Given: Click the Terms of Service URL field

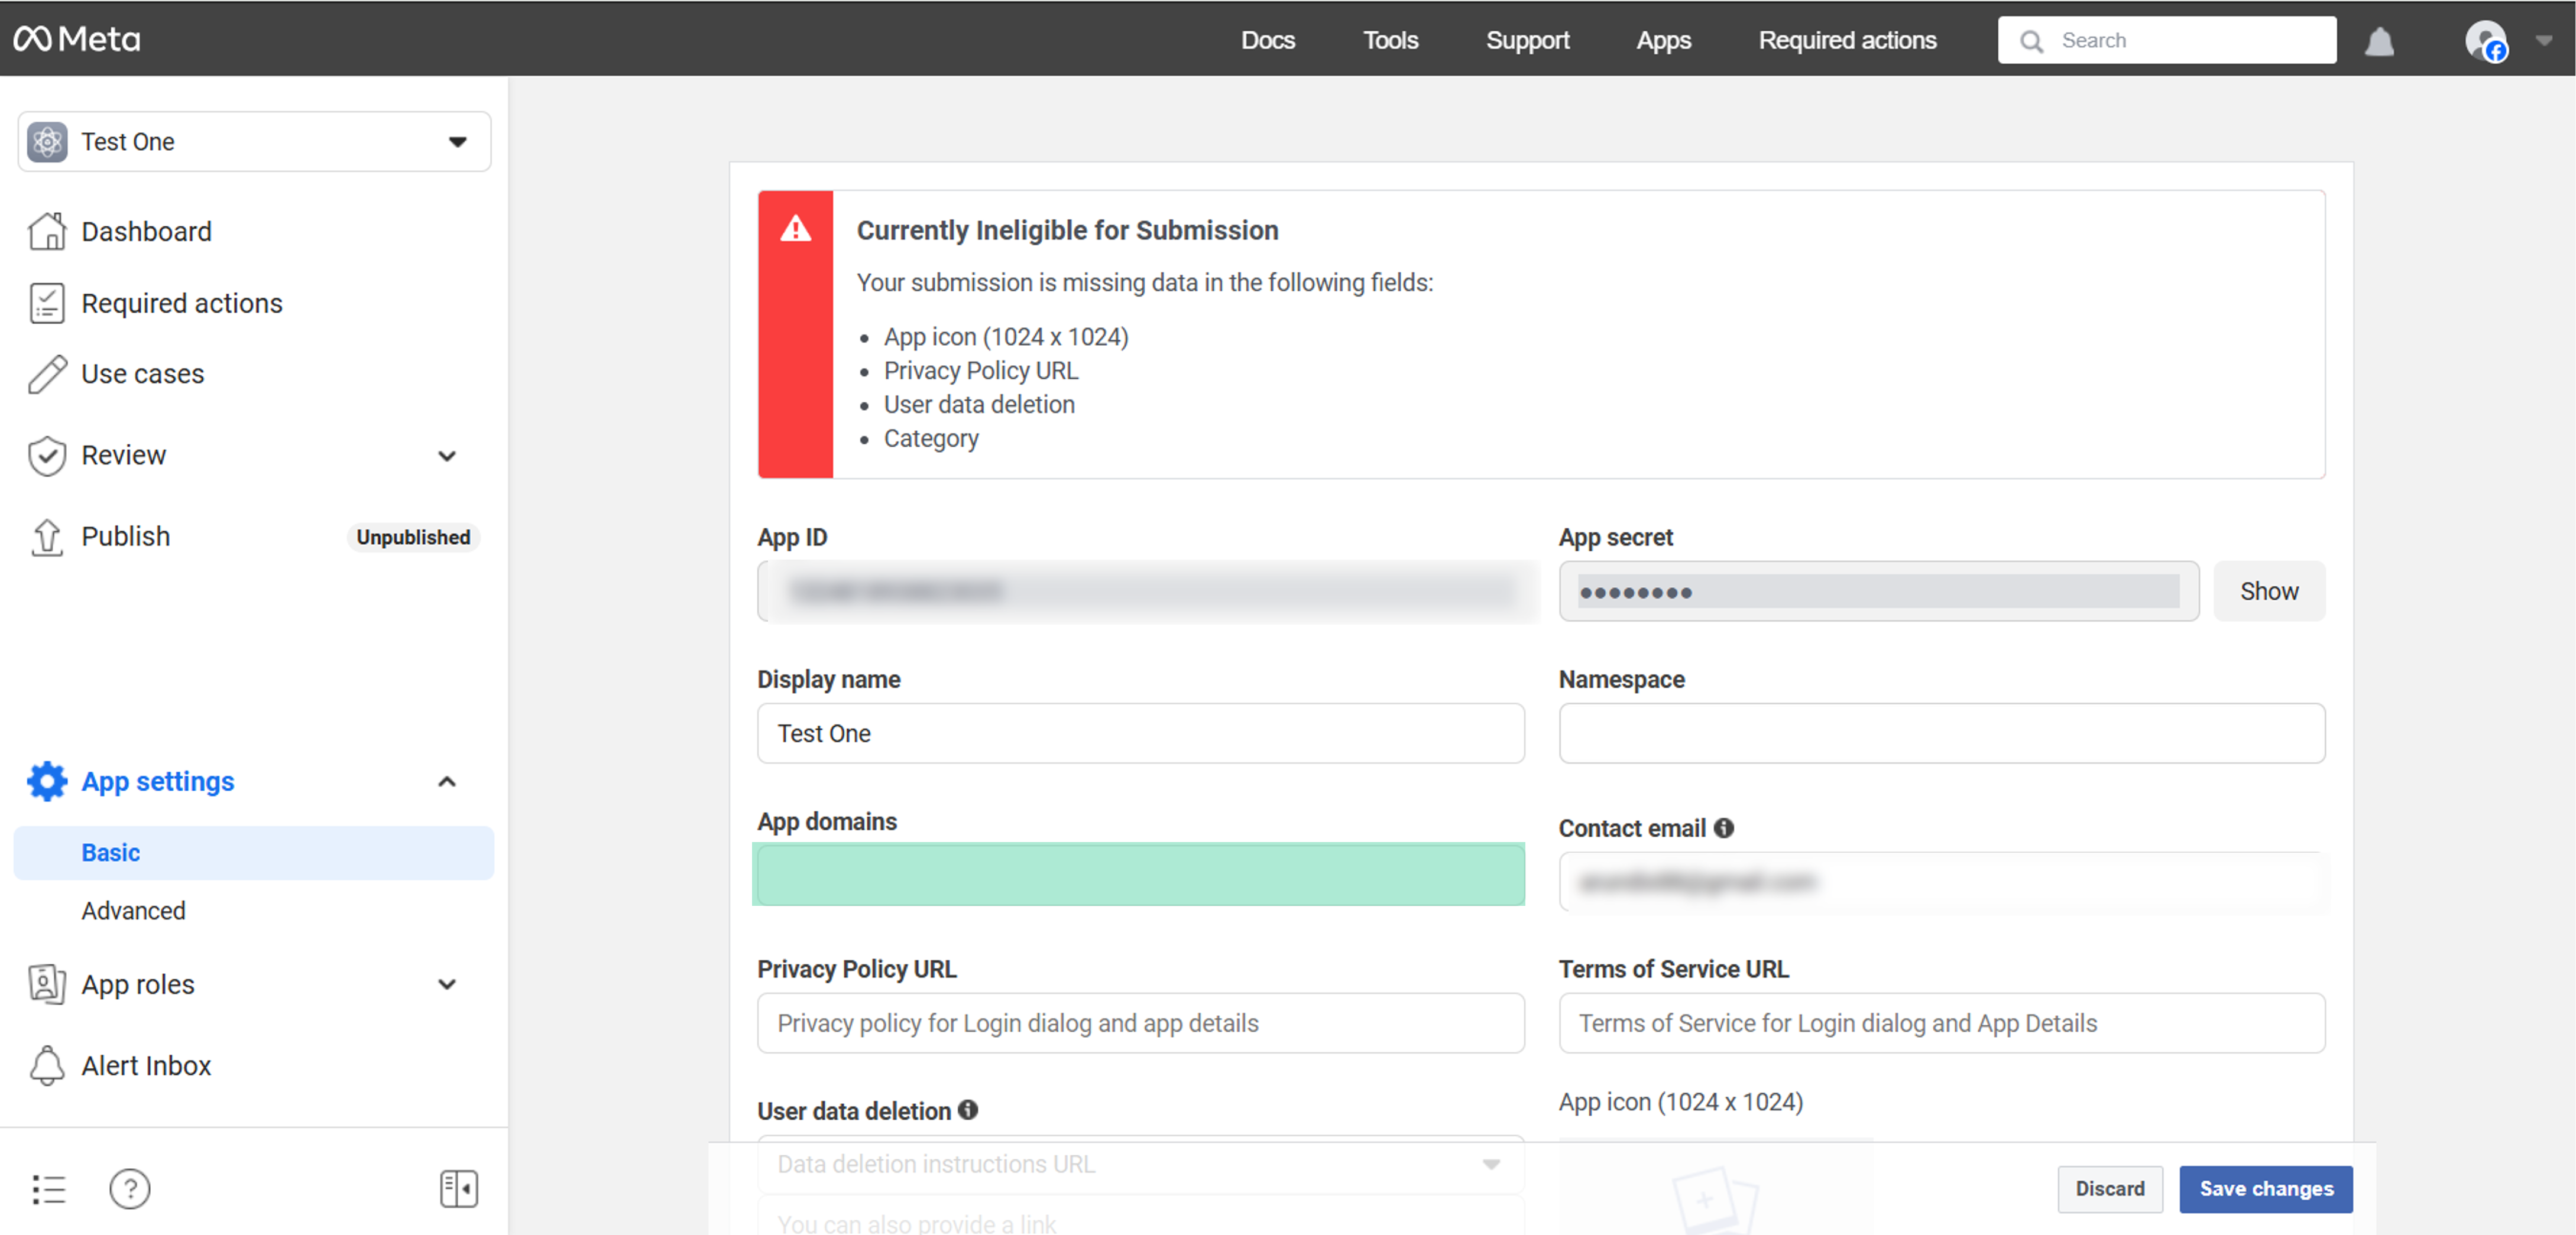Looking at the screenshot, I should coord(1941,1023).
